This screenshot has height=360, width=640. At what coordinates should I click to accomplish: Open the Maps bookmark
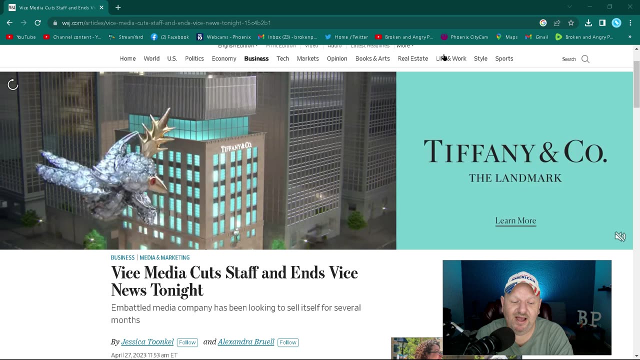(506, 37)
